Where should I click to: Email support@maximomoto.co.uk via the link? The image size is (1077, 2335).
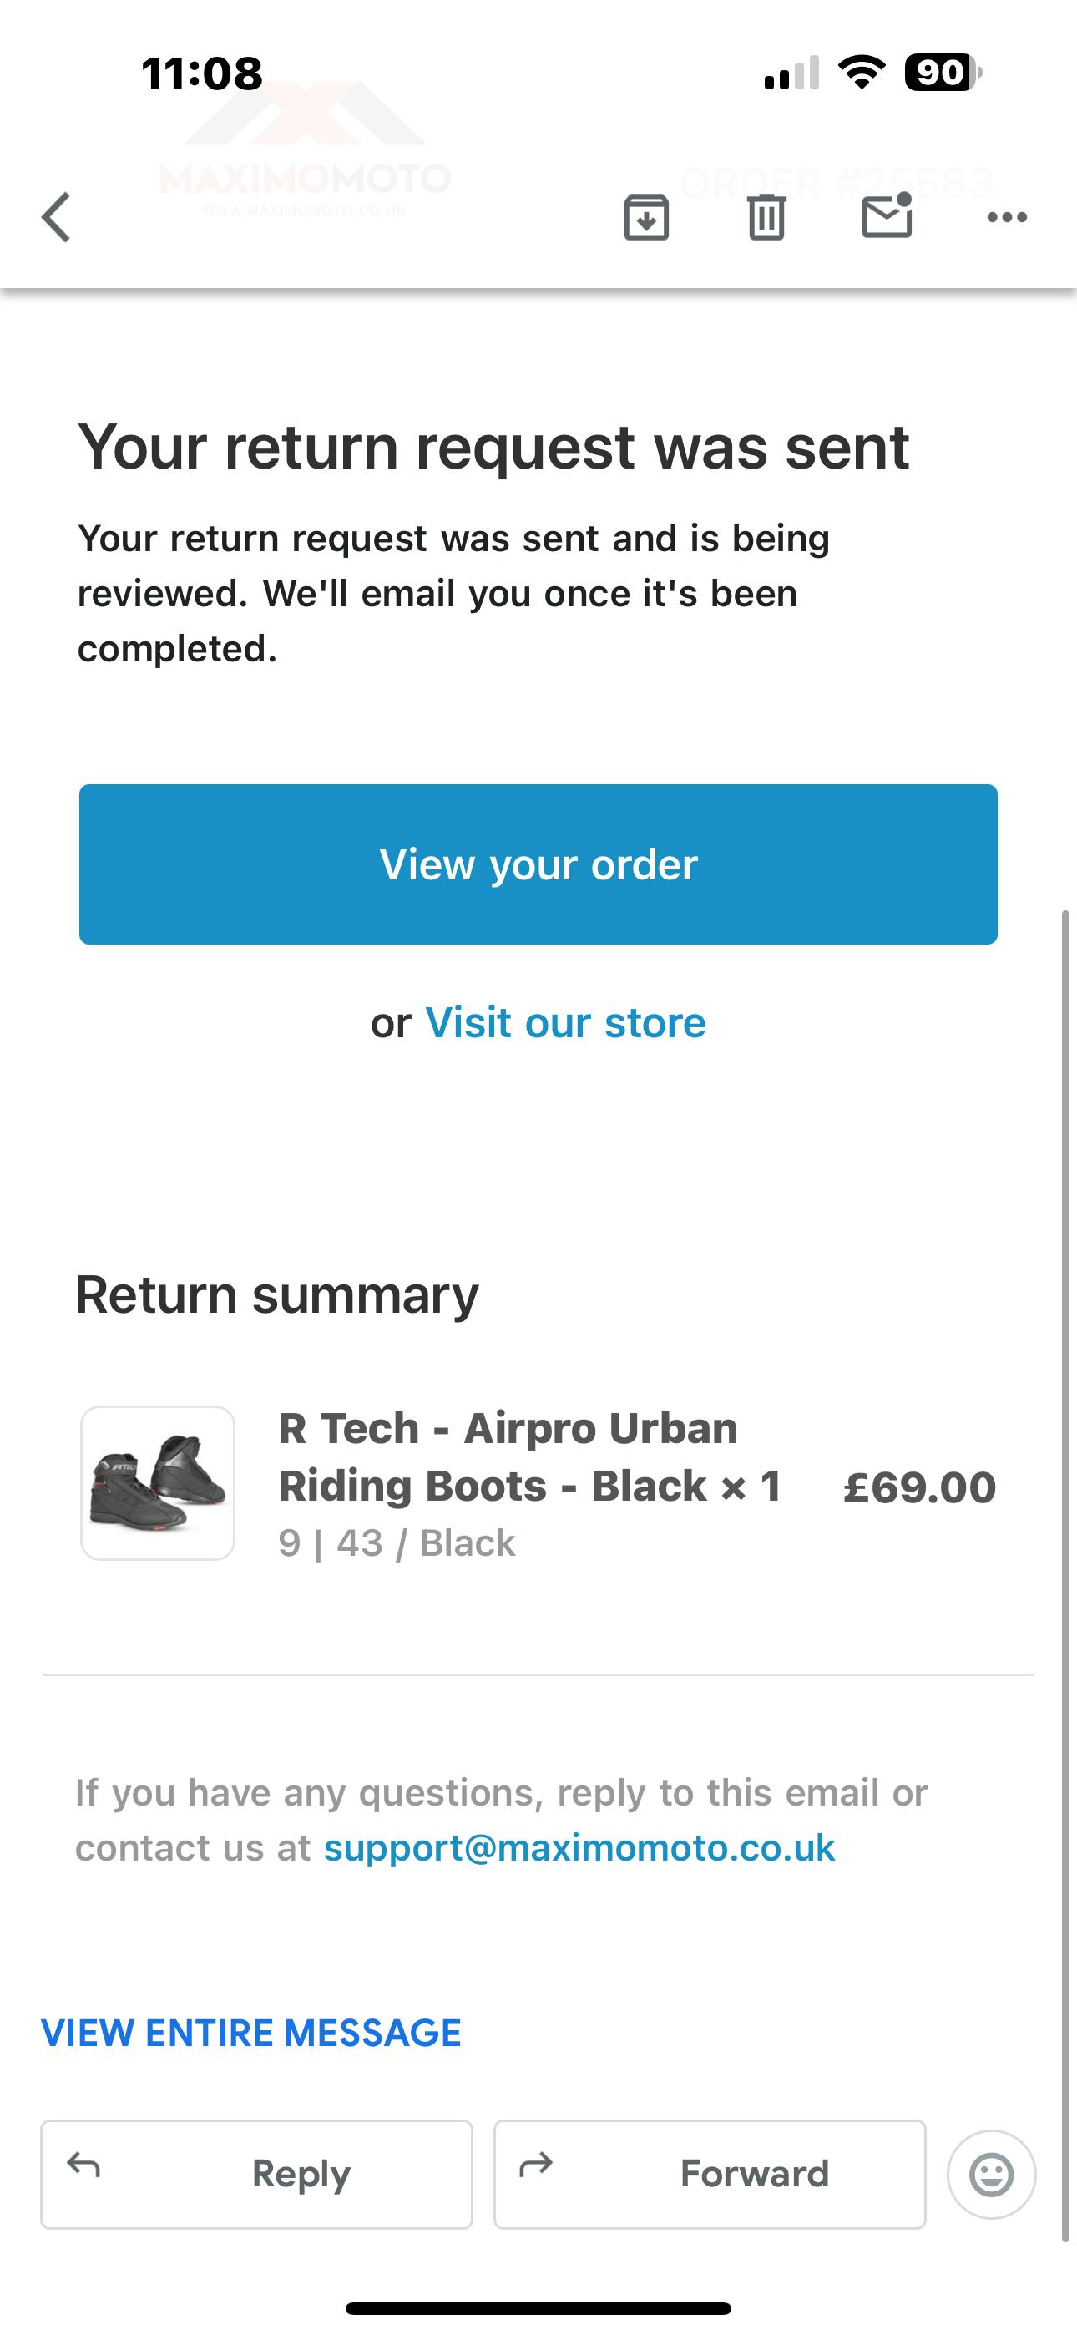pos(579,1847)
